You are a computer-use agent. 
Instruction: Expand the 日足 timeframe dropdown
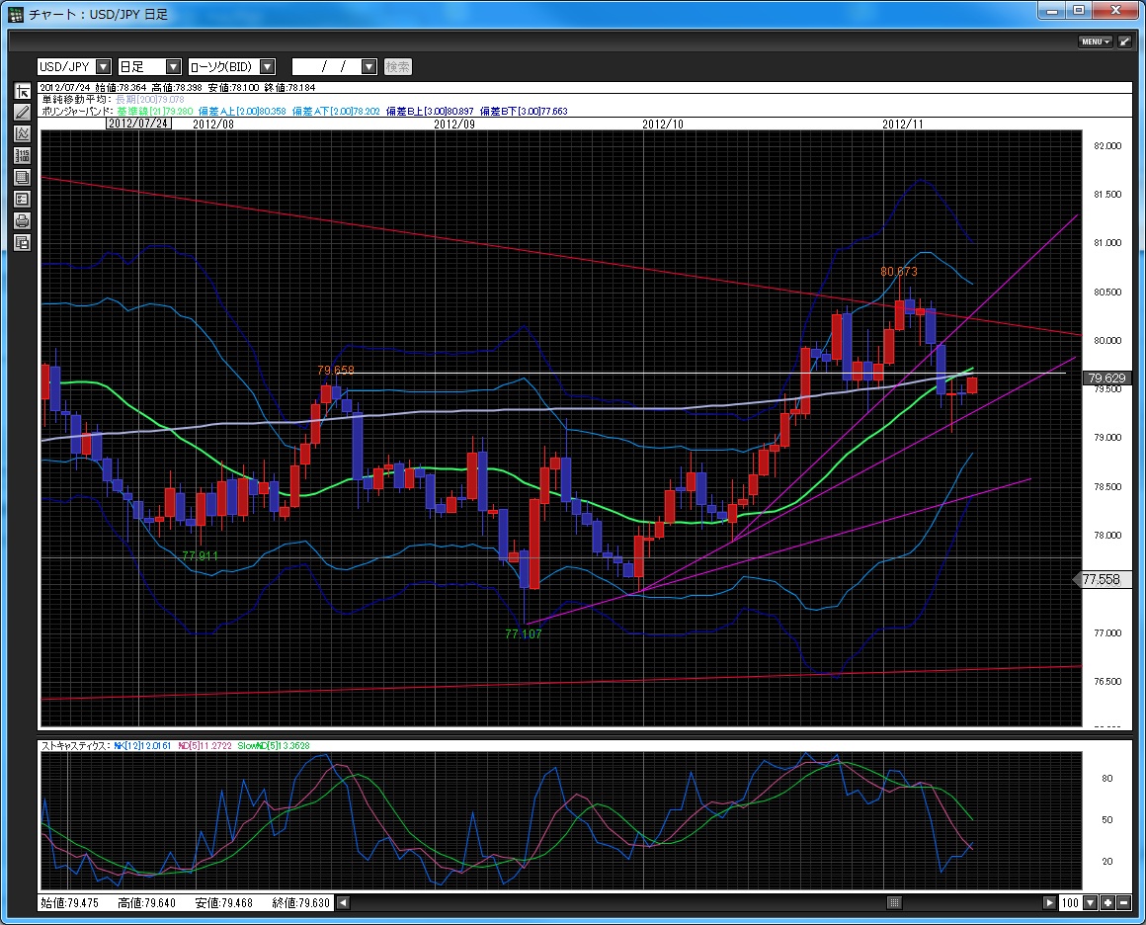173,67
